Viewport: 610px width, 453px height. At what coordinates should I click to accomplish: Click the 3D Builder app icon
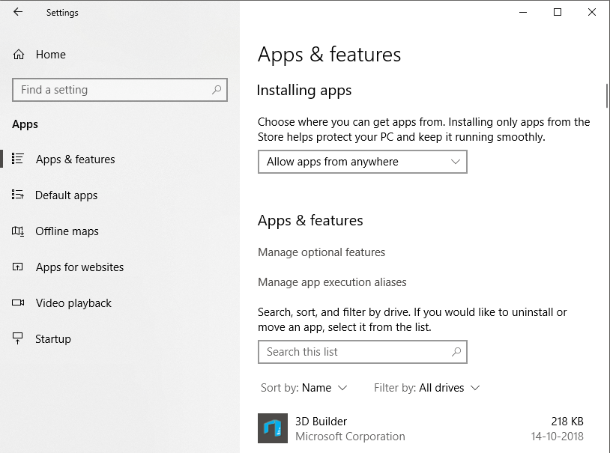[x=272, y=428]
